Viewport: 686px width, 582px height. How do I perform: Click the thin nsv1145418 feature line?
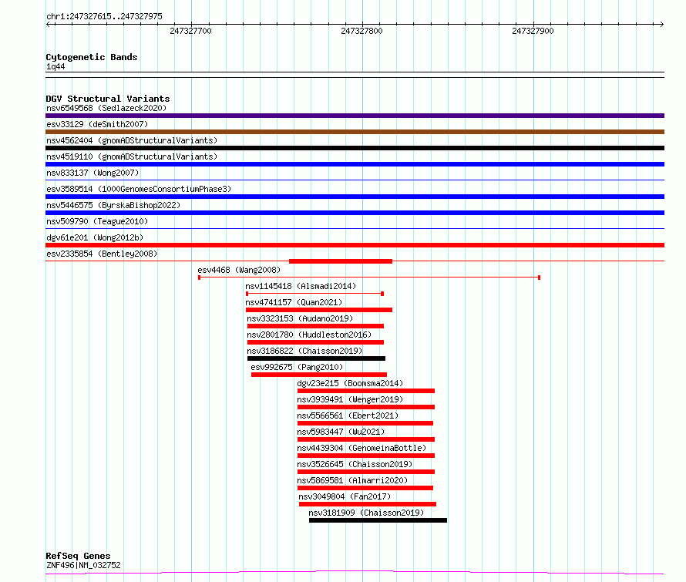coord(315,294)
